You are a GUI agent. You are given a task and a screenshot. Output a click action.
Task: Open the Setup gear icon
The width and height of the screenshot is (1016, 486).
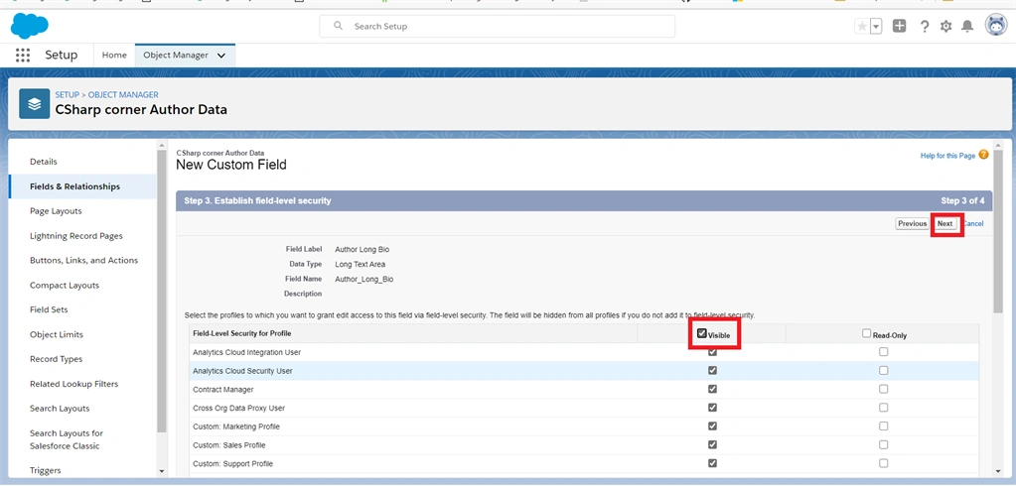click(x=946, y=27)
